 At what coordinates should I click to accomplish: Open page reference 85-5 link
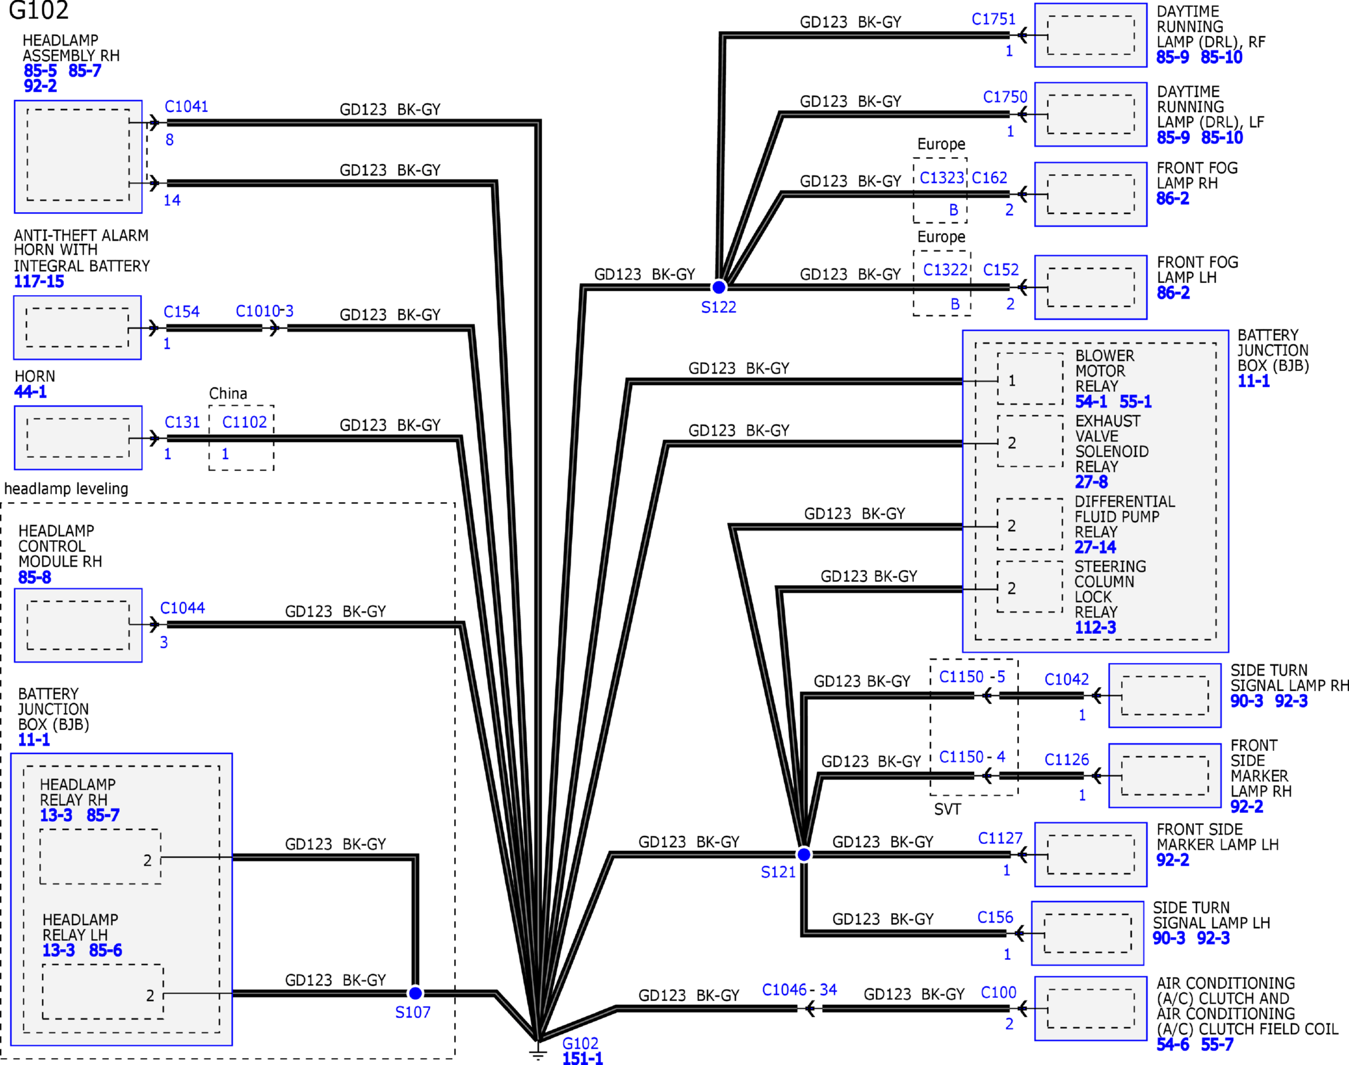[x=40, y=71]
